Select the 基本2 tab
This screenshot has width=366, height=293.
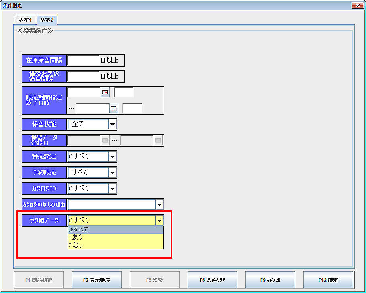click(47, 20)
